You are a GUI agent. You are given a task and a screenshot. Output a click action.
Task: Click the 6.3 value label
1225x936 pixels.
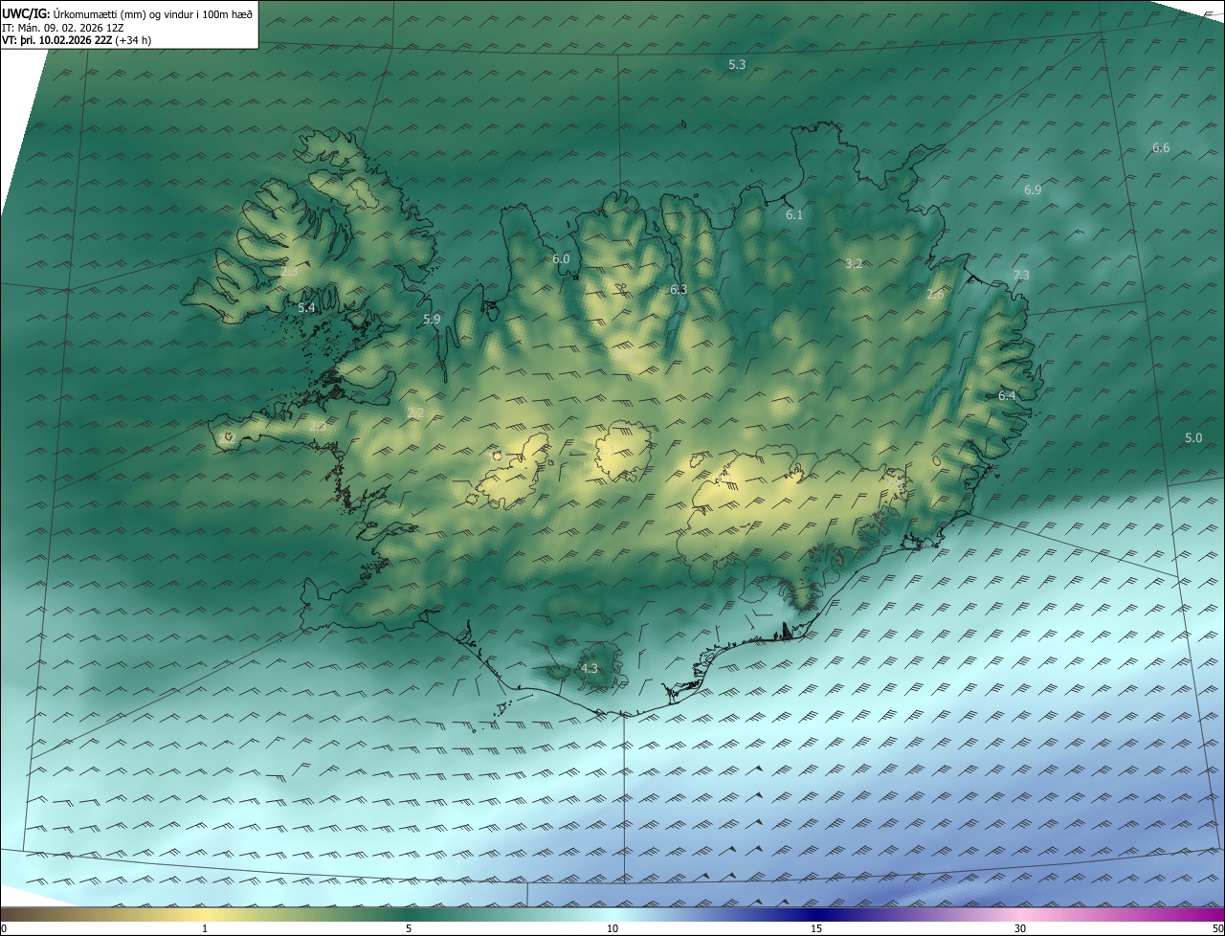click(679, 289)
